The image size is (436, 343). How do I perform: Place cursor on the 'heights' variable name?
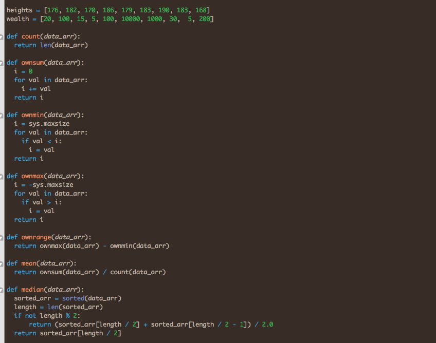coord(20,10)
